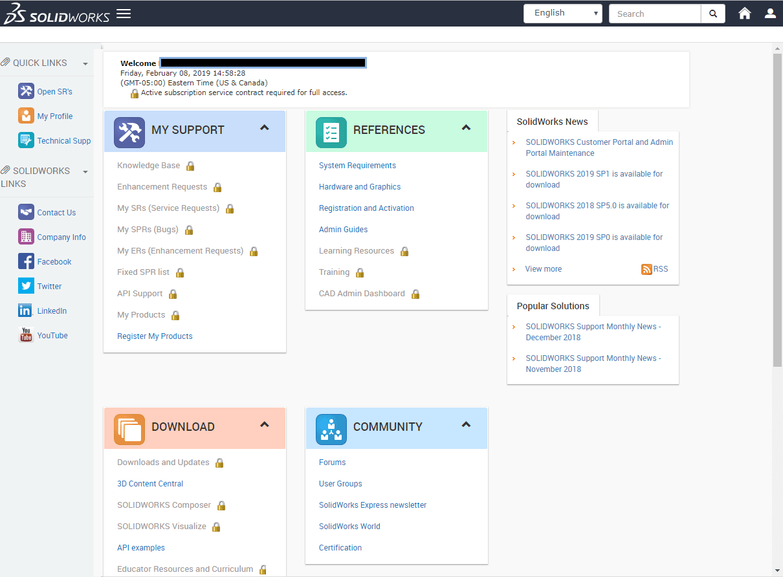This screenshot has width=783, height=577.
Task: Open SolidWorks World link
Action: [x=349, y=527]
